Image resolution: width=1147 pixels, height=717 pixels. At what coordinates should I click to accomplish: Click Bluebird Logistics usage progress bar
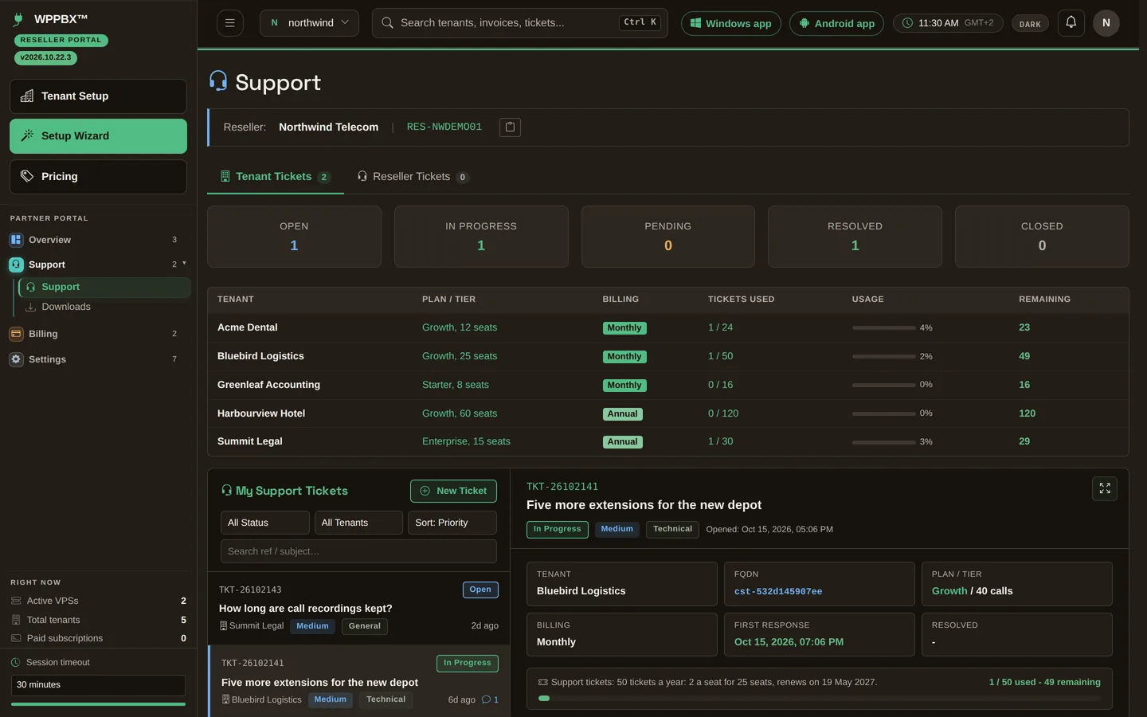[883, 356]
